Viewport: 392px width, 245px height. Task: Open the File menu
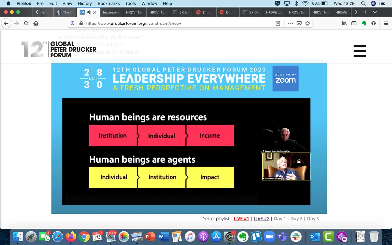[40, 3]
